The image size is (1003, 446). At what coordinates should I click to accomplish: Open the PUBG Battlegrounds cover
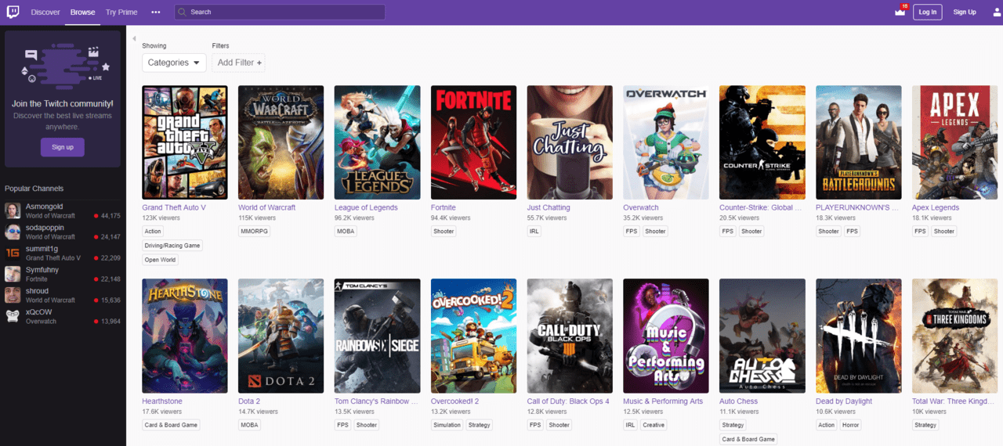click(x=859, y=142)
